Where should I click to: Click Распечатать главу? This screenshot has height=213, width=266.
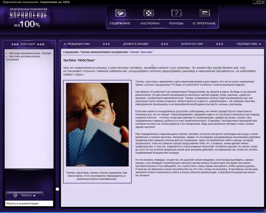191,44
